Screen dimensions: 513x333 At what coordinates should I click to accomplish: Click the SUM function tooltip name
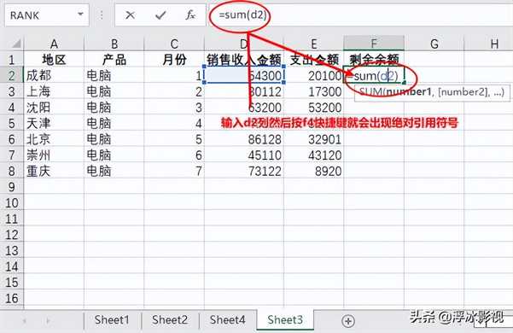[370, 92]
